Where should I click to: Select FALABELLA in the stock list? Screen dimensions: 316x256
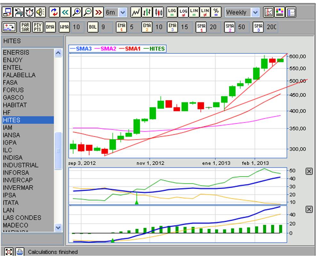(x=19, y=75)
